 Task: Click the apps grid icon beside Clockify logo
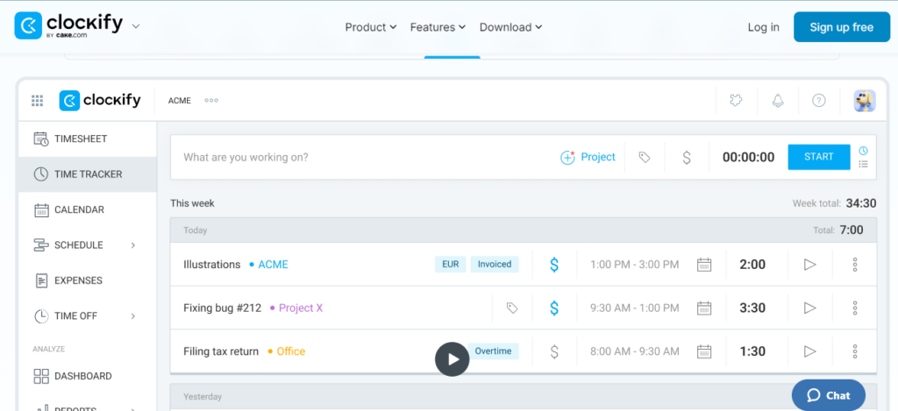coord(37,101)
